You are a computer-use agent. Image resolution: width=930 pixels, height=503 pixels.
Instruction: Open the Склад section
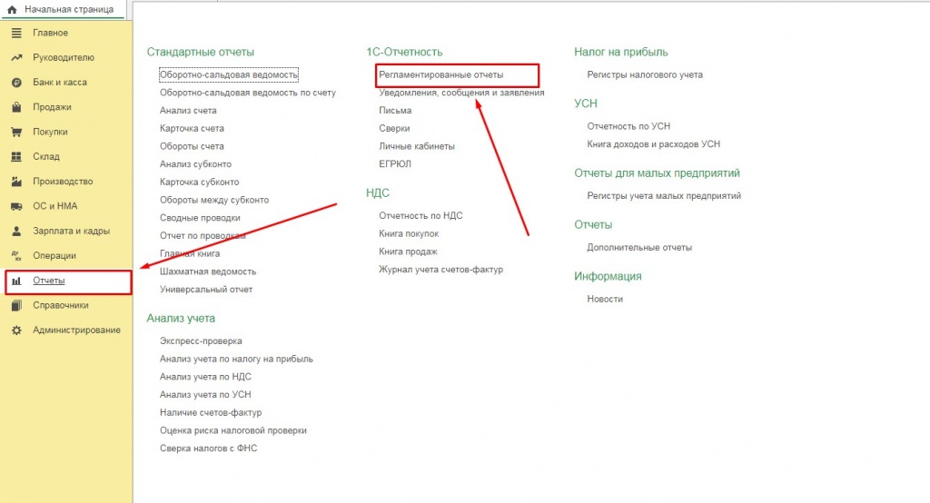coord(46,156)
